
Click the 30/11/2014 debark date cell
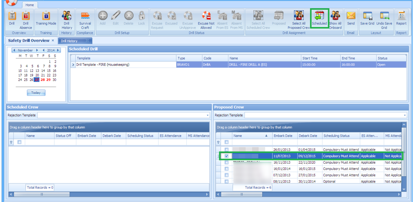coord(310,182)
